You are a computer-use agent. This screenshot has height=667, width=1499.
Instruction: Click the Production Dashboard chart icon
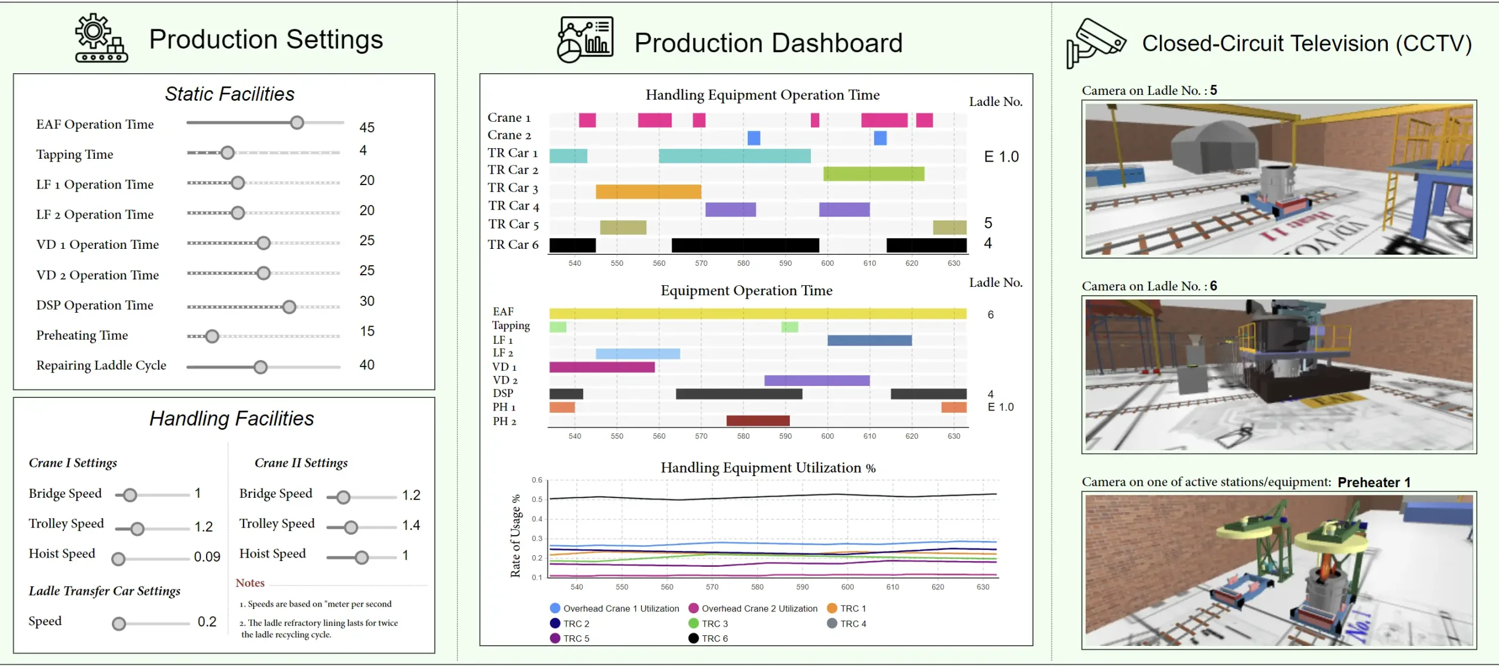(585, 40)
